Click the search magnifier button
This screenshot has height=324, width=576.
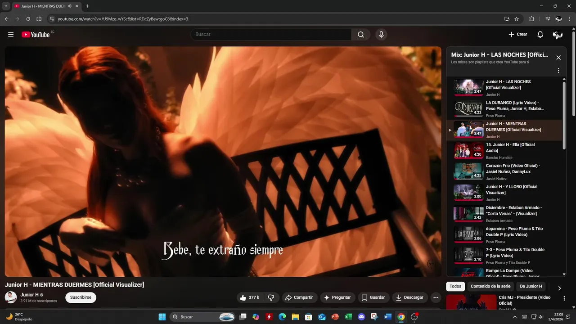[361, 35]
